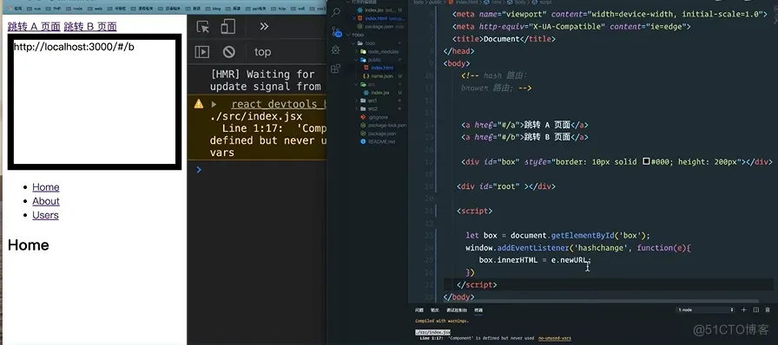
Task: Activate DevTools inspect element picker
Action: coord(203,27)
